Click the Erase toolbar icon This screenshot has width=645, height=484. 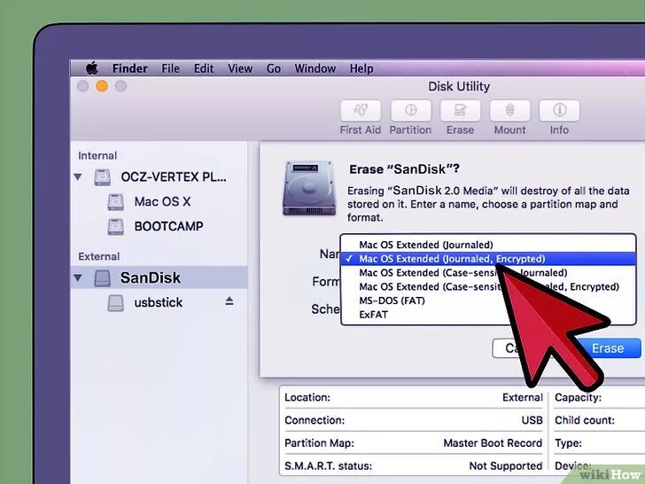461,110
